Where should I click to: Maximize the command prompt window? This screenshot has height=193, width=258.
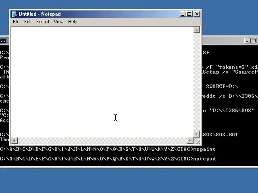(x=254, y=41)
